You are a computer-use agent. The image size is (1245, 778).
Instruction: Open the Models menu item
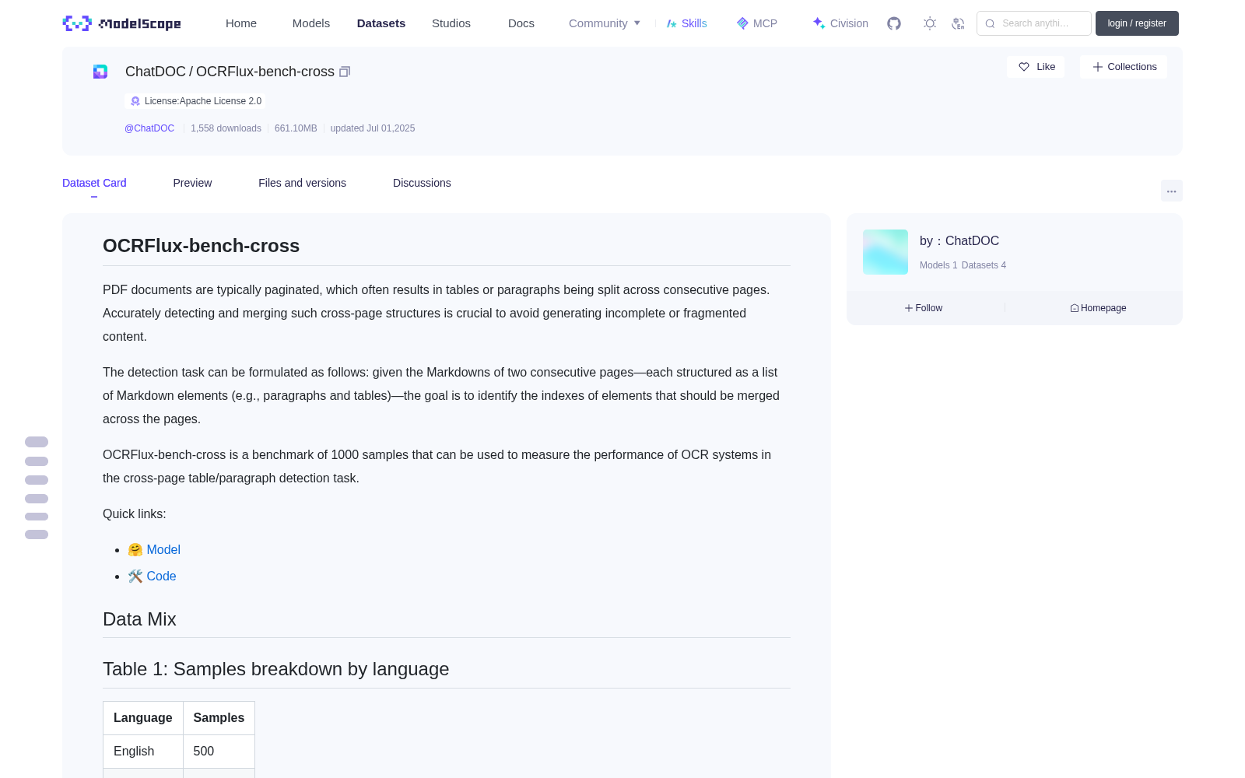pos(311,23)
